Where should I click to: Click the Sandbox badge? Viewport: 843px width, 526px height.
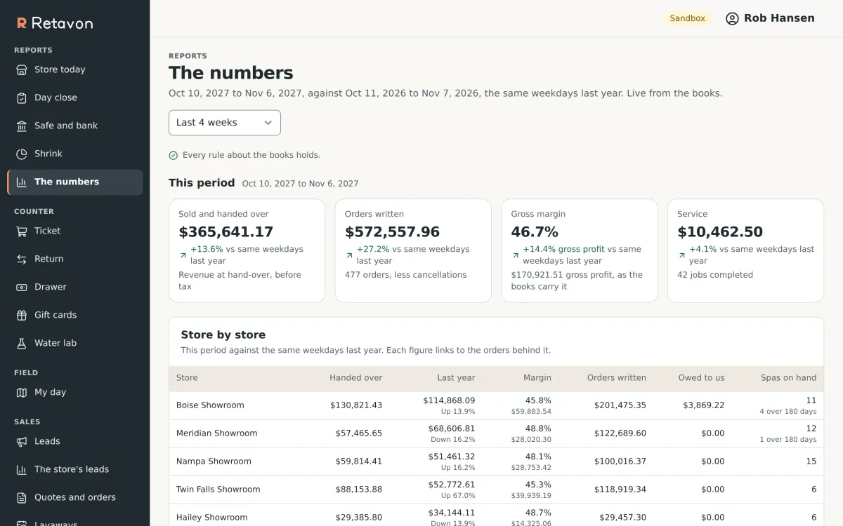click(687, 18)
